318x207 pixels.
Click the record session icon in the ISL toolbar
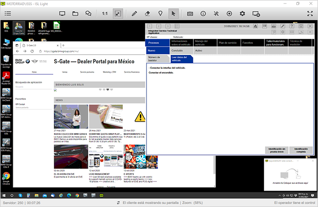click(x=230, y=14)
